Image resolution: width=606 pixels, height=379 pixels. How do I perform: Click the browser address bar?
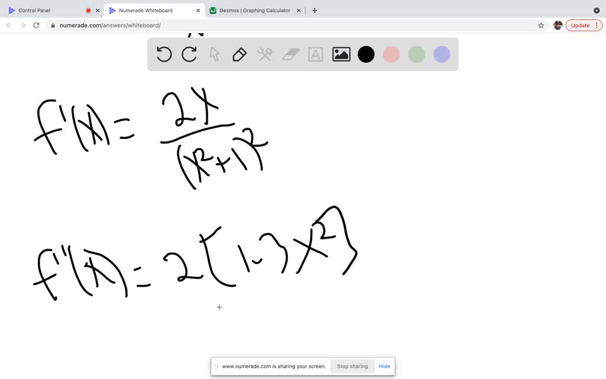point(237,25)
